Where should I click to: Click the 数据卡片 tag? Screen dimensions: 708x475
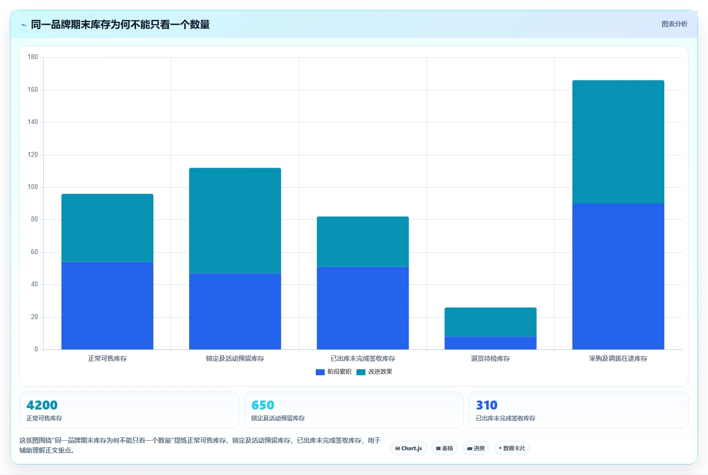click(x=512, y=448)
